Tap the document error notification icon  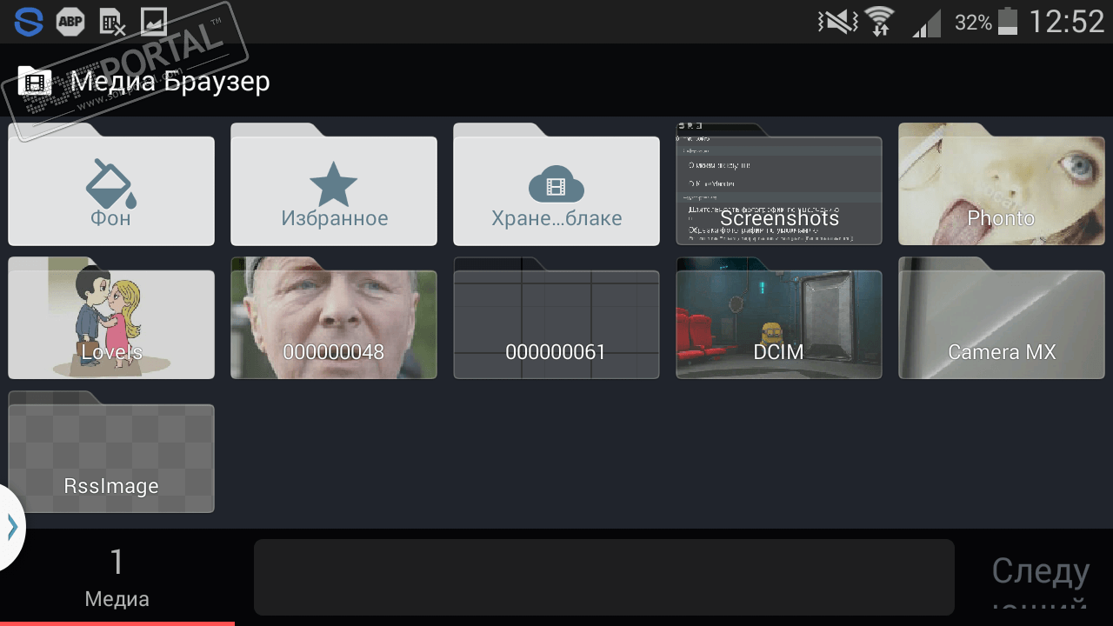[x=112, y=22]
